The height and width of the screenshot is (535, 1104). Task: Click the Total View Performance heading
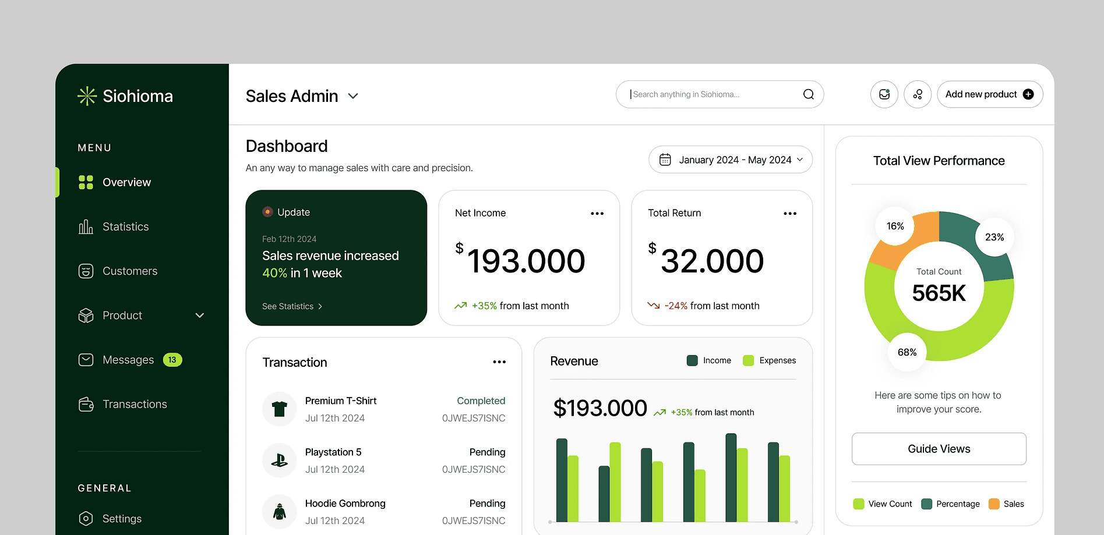[x=939, y=161]
